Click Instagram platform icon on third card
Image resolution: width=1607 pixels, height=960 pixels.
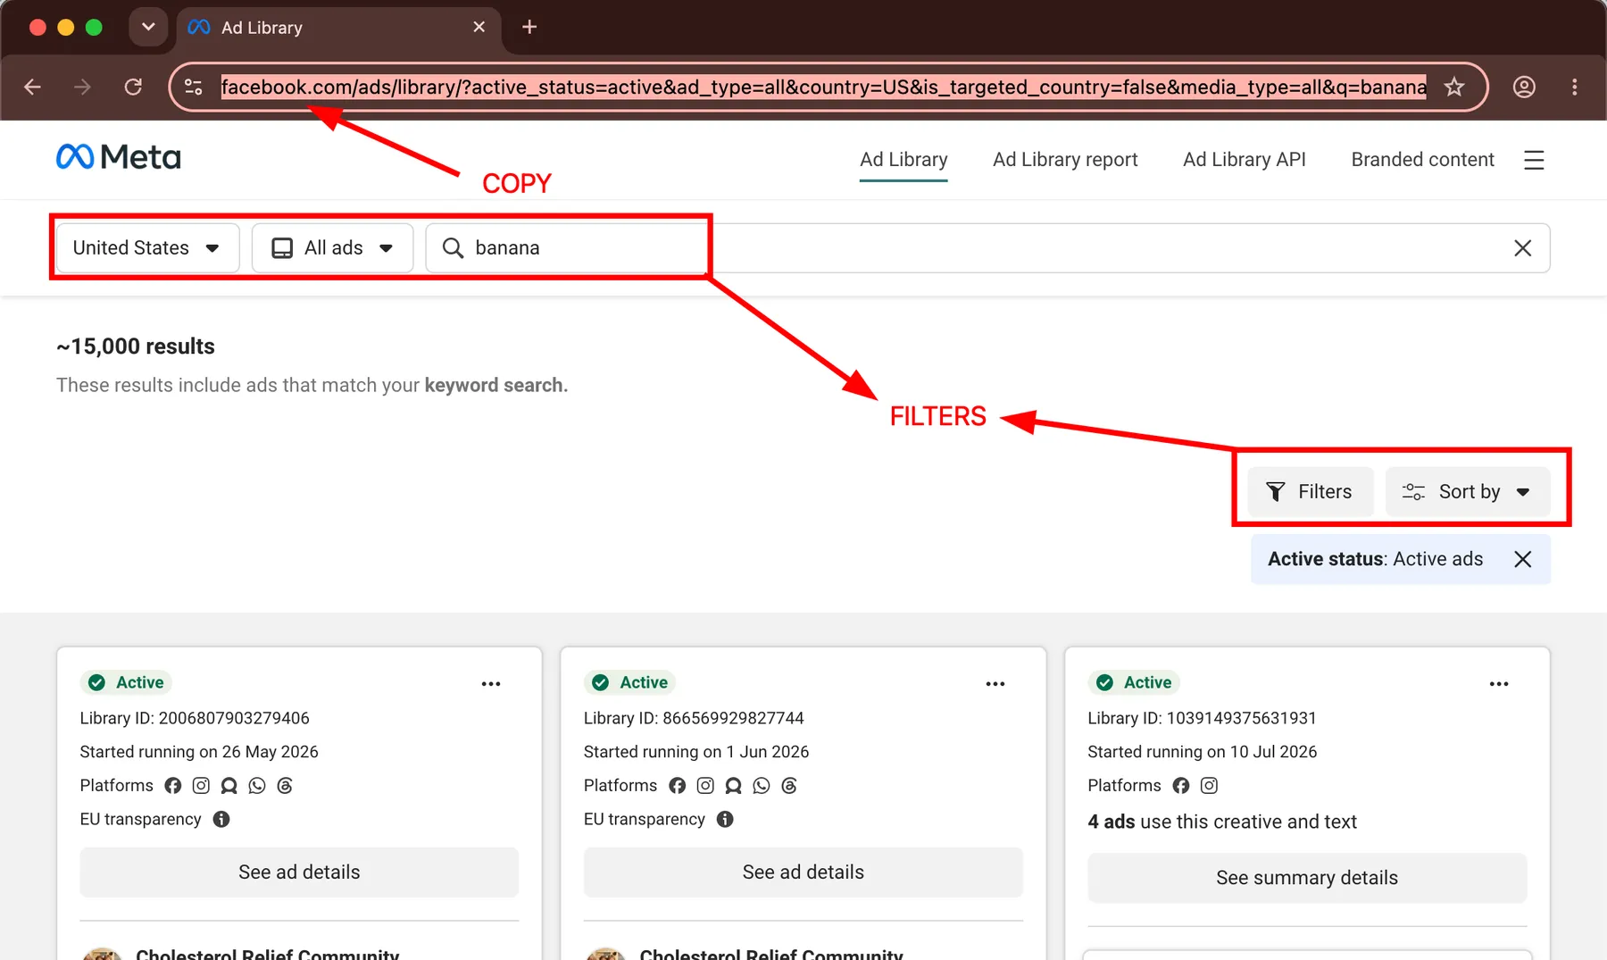[x=1209, y=786]
